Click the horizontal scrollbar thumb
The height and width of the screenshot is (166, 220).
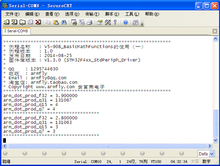pos(107,146)
